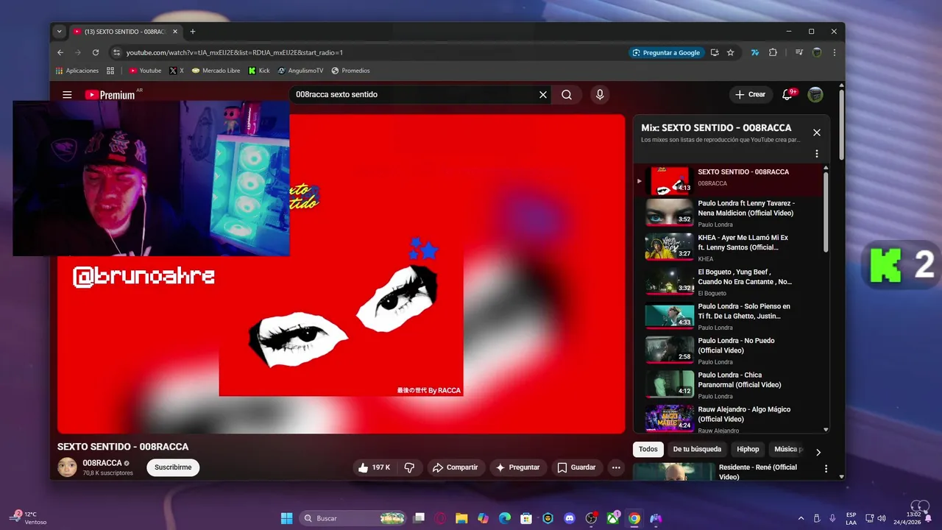Open Aplicaciones in bookmarks bar
The image size is (942, 530).
77,71
